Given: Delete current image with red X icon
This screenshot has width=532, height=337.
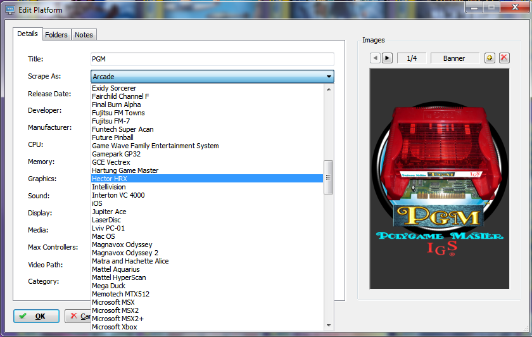Looking at the screenshot, I should coord(504,58).
